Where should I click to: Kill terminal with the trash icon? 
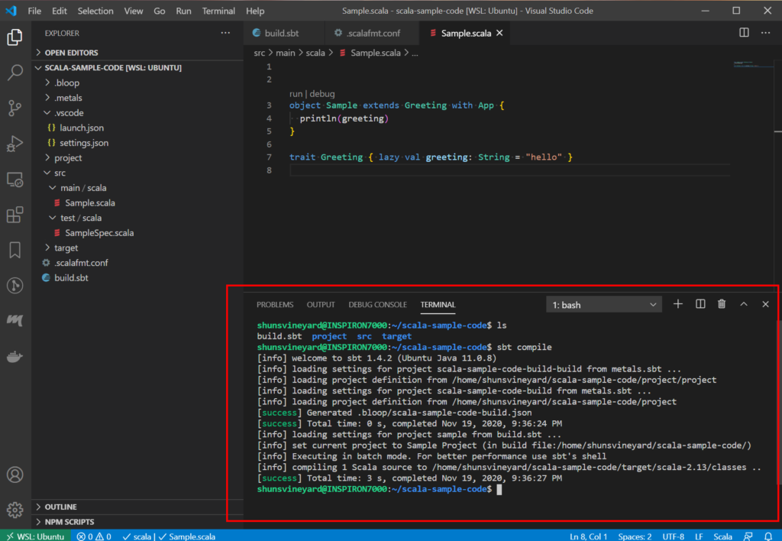tap(722, 304)
